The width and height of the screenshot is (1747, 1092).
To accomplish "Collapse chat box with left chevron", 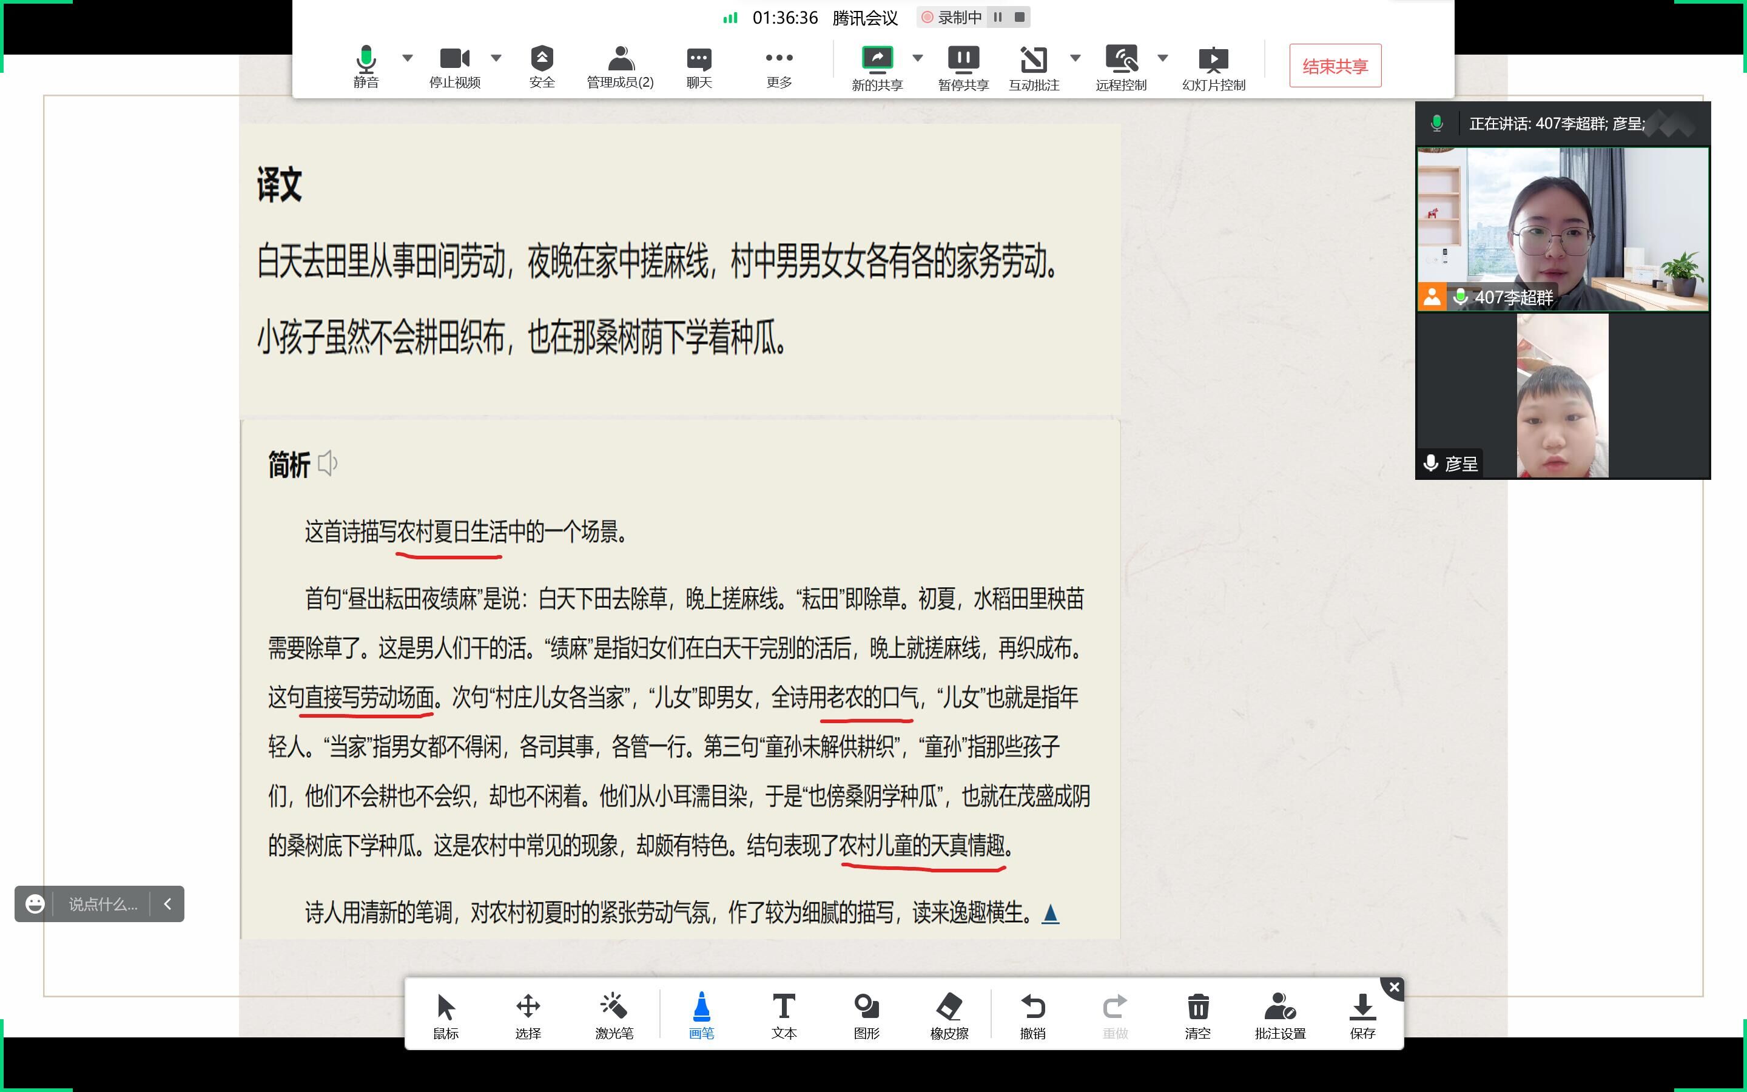I will (x=167, y=903).
